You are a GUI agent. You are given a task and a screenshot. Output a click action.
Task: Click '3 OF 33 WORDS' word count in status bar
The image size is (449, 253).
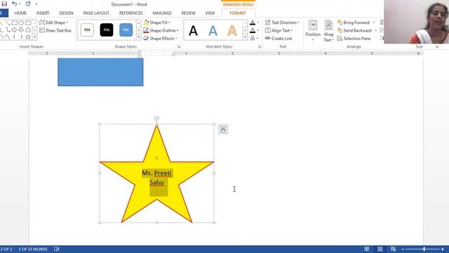coord(33,249)
